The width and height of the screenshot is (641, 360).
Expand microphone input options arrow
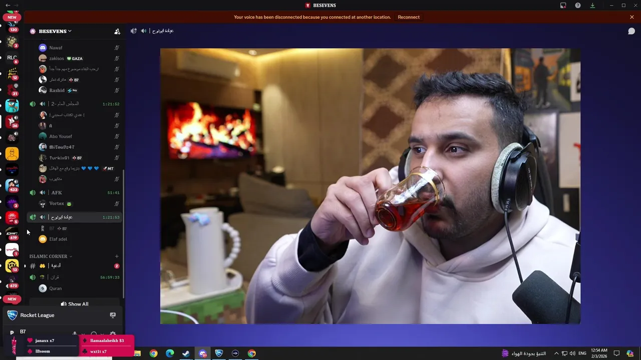(83, 334)
